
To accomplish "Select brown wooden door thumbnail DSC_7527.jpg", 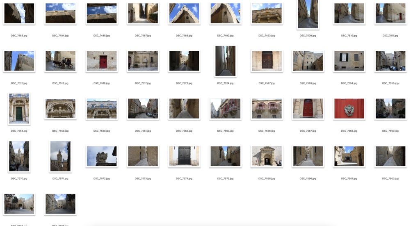I will tap(267, 61).
